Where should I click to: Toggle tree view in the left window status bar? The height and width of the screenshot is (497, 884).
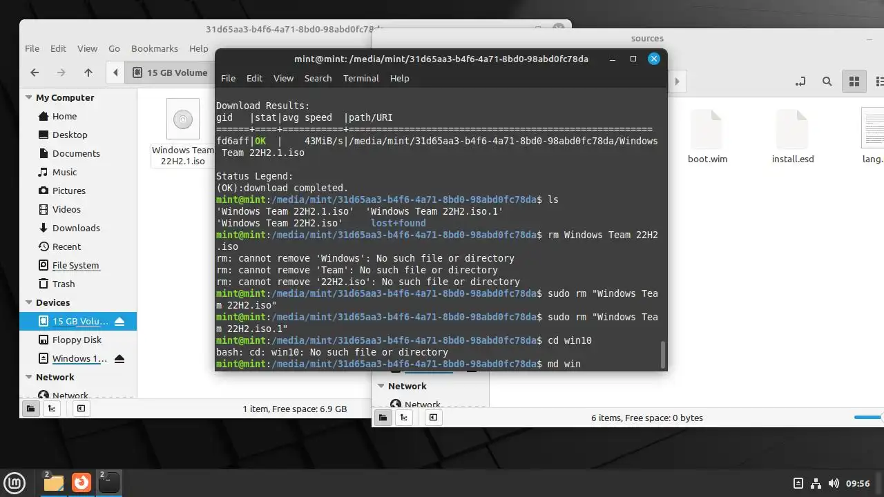tap(51, 409)
